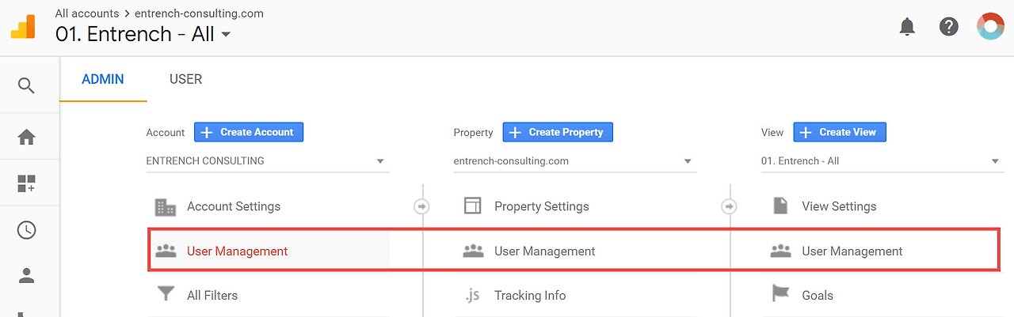
Task: Click the Tracking Info .js icon
Action: point(472,296)
